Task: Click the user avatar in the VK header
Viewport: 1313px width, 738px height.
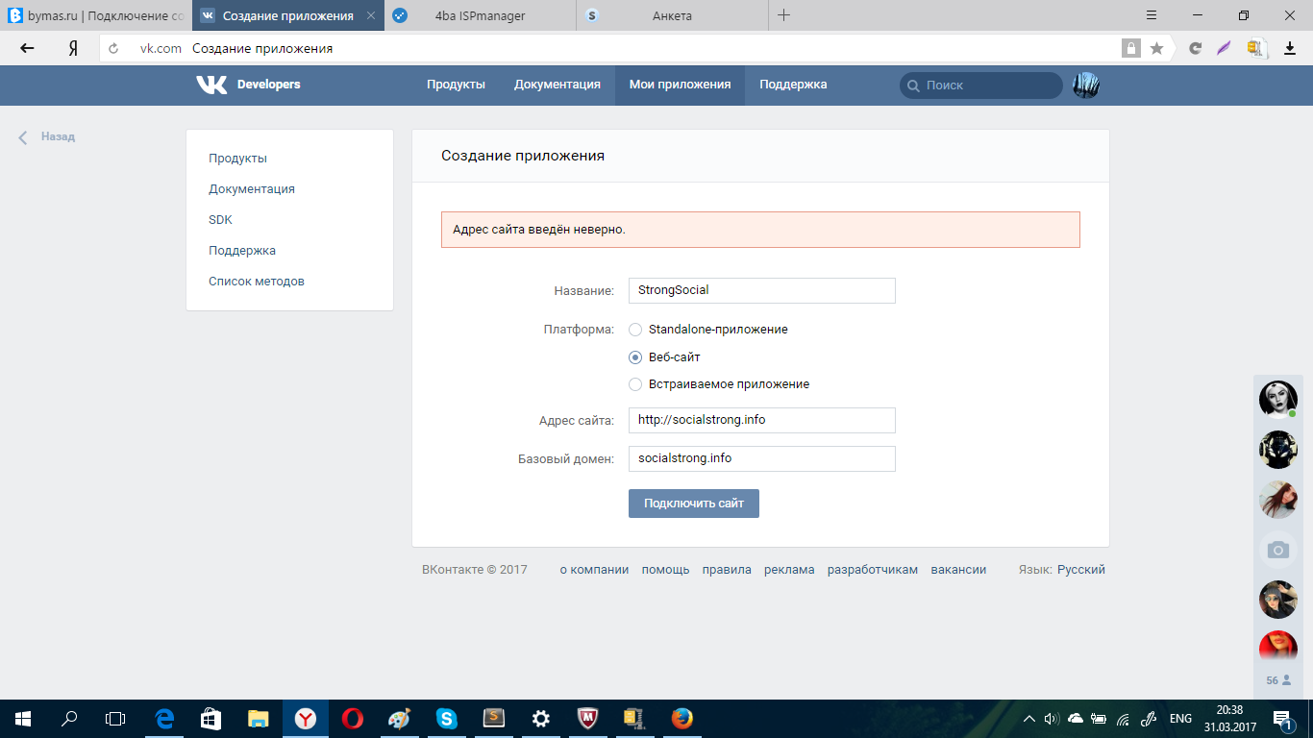Action: 1085,86
